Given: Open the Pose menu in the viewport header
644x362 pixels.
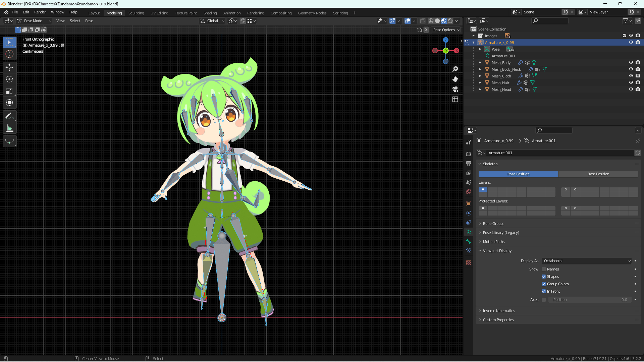Looking at the screenshot, I should 89,21.
